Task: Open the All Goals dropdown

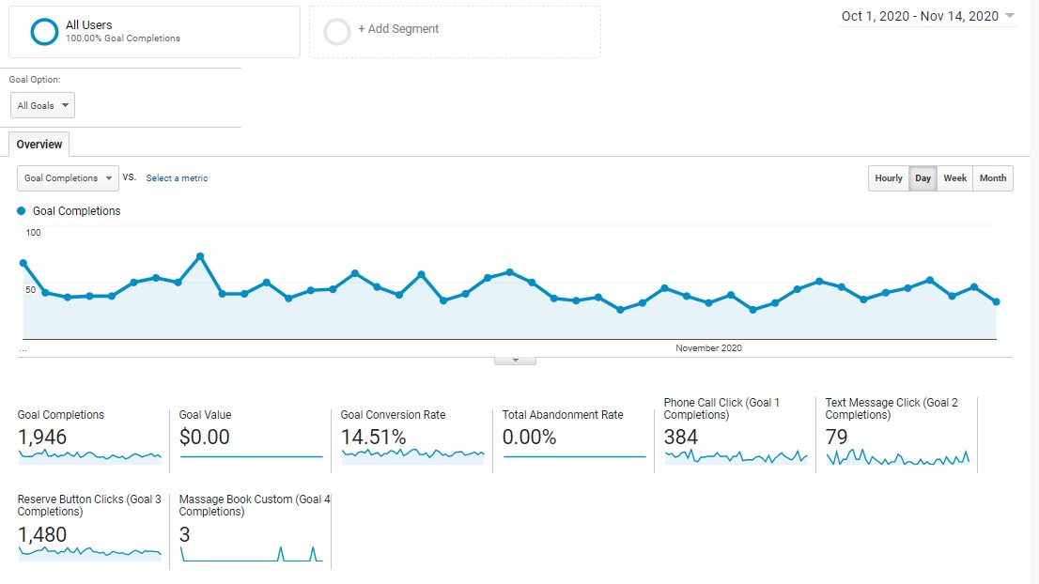Action: click(41, 105)
